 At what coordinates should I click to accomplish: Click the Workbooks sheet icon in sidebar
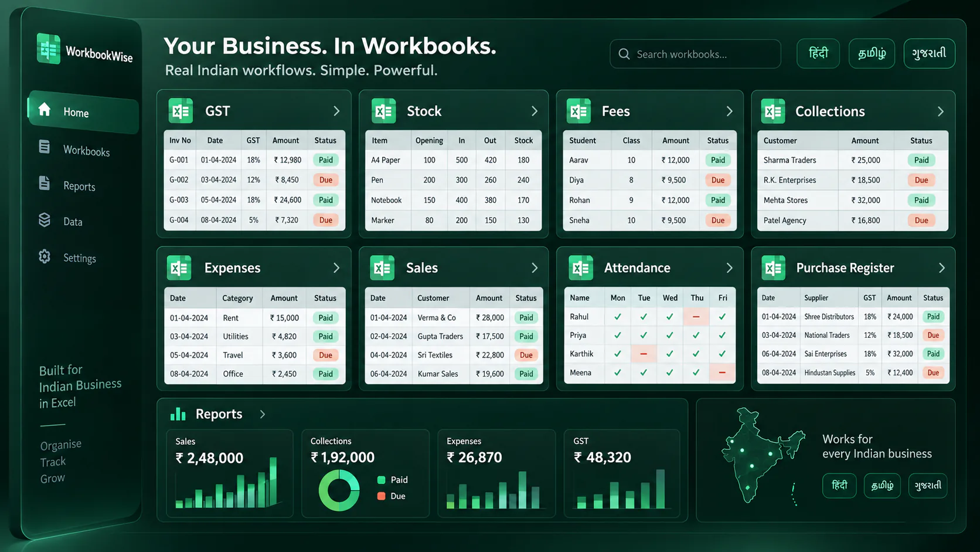point(45,147)
